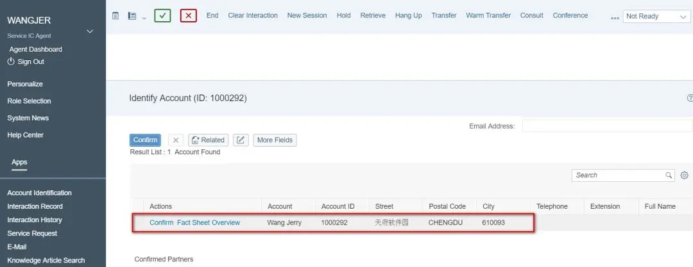
Task: Open E-Mail in sidebar
Action: [x=17, y=247]
